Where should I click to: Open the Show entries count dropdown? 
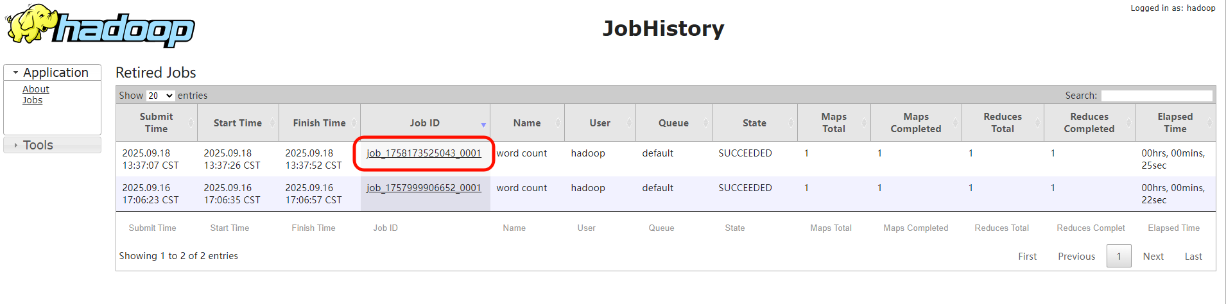[x=160, y=96]
